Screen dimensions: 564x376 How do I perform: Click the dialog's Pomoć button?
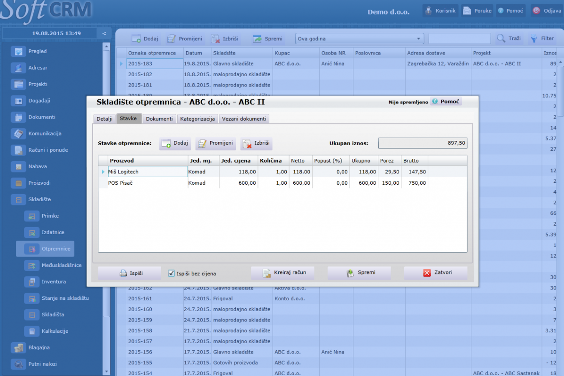[x=446, y=102]
